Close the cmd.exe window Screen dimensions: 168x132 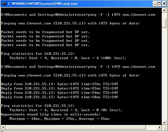pos(164,4)
